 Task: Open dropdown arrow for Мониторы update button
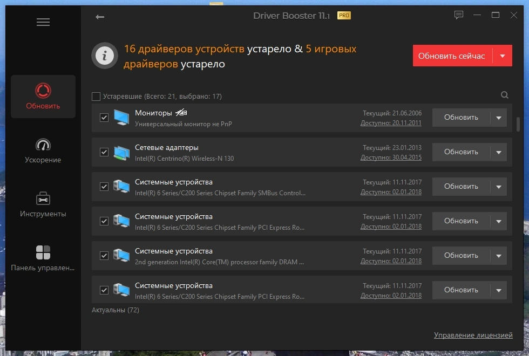tap(499, 118)
